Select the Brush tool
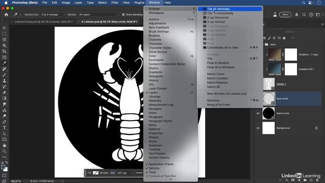The width and height of the screenshot is (325, 183). point(4,75)
